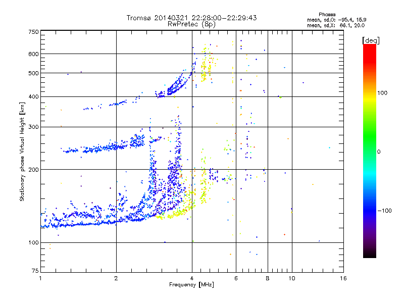The image size is (404, 303).
Task: Click the y-axis tick label '500'
Action: (34, 73)
